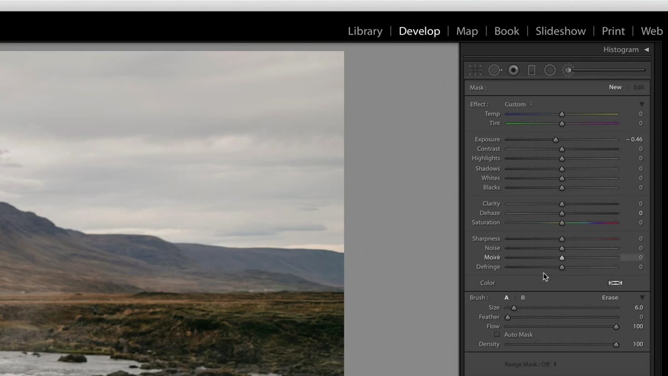This screenshot has width=668, height=376.
Task: Click the Dehaze slider handle
Action: click(562, 213)
